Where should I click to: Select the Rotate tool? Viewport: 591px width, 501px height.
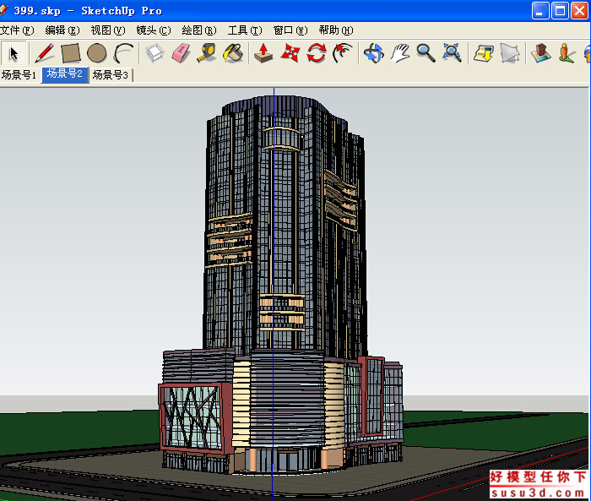tap(317, 53)
